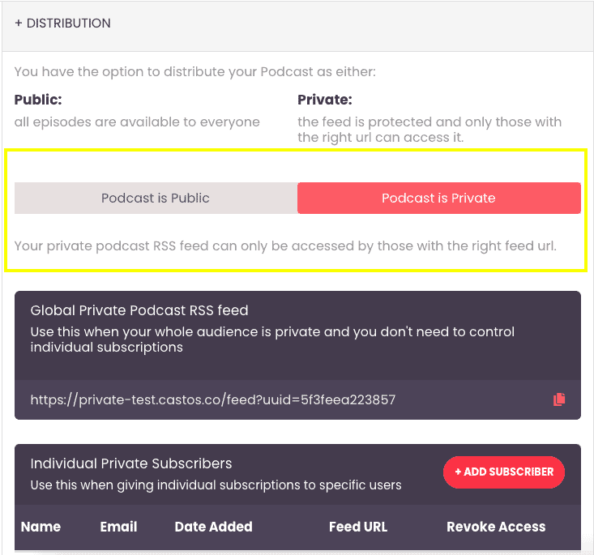This screenshot has height=555, width=594.
Task: Click the Individual Private Subscribers heading
Action: (131, 463)
